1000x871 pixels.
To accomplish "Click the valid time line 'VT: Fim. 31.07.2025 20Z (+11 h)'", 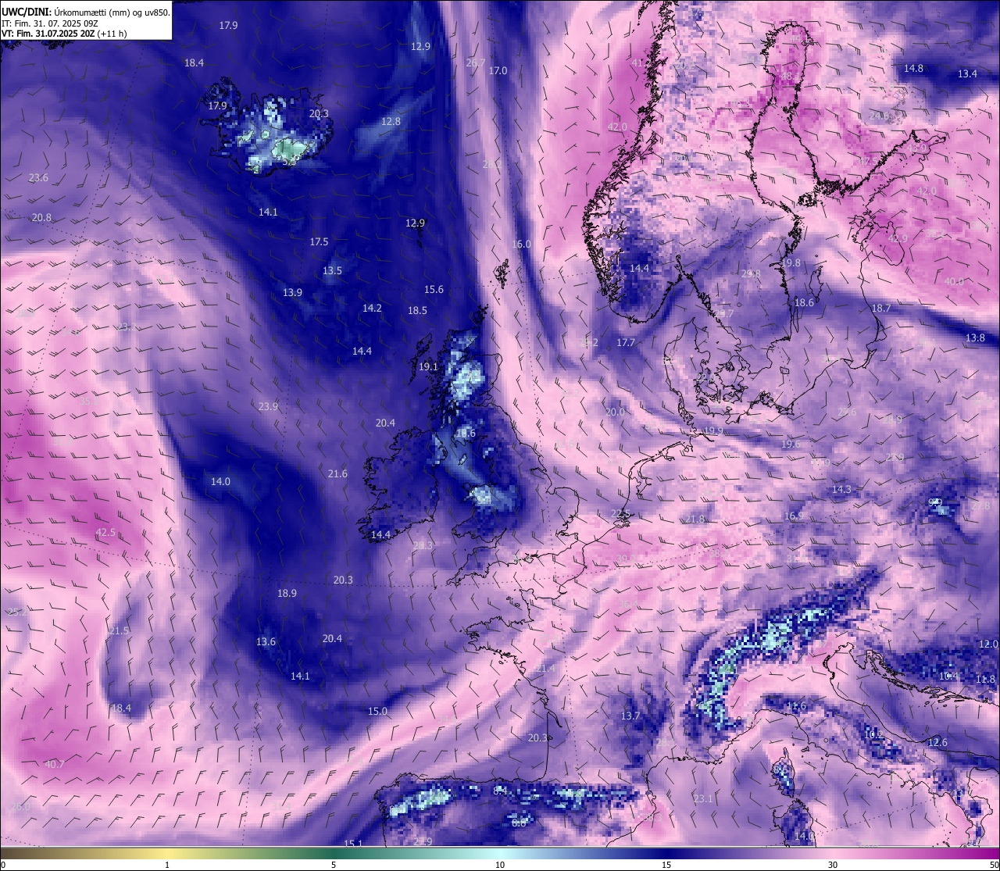I will tap(65, 34).
